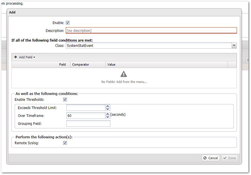Increase Over Timeframe with up arrow

pos(108,114)
